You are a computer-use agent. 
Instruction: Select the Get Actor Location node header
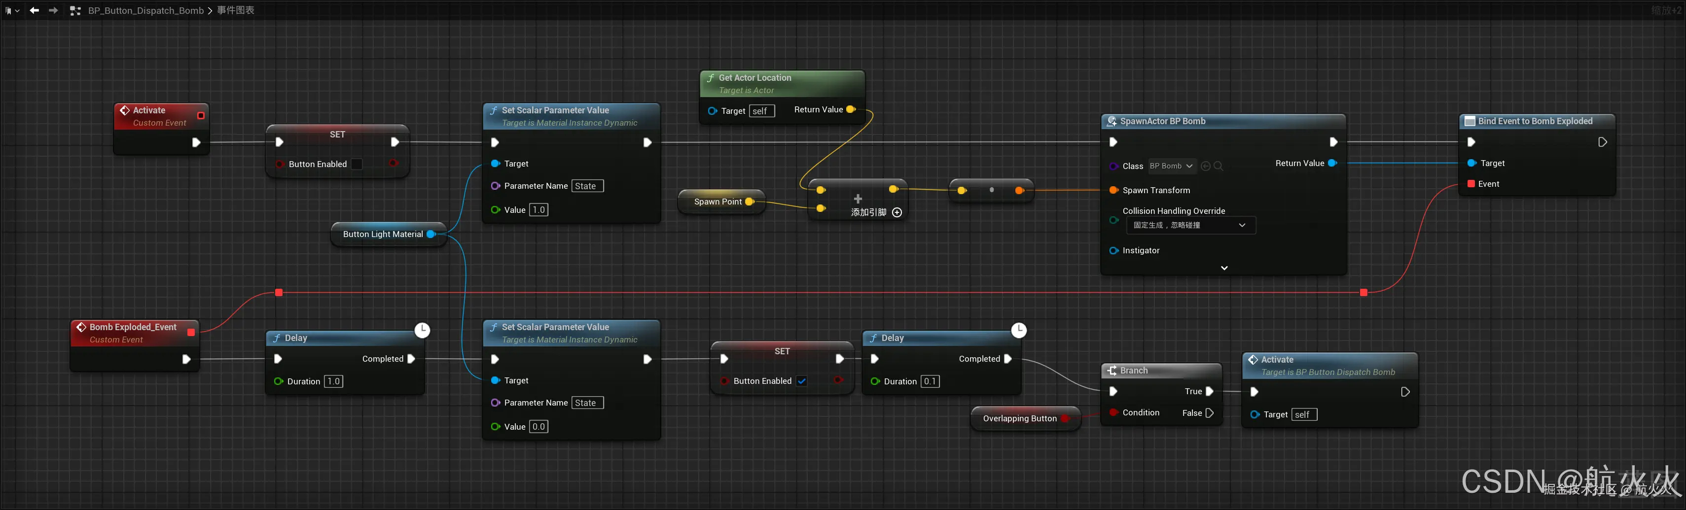pyautogui.click(x=782, y=84)
